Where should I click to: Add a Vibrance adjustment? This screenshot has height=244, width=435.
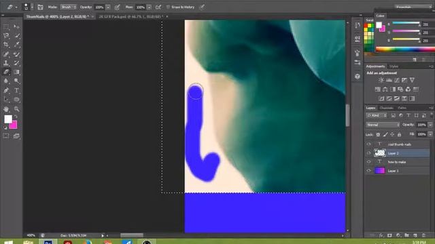tap(412, 80)
